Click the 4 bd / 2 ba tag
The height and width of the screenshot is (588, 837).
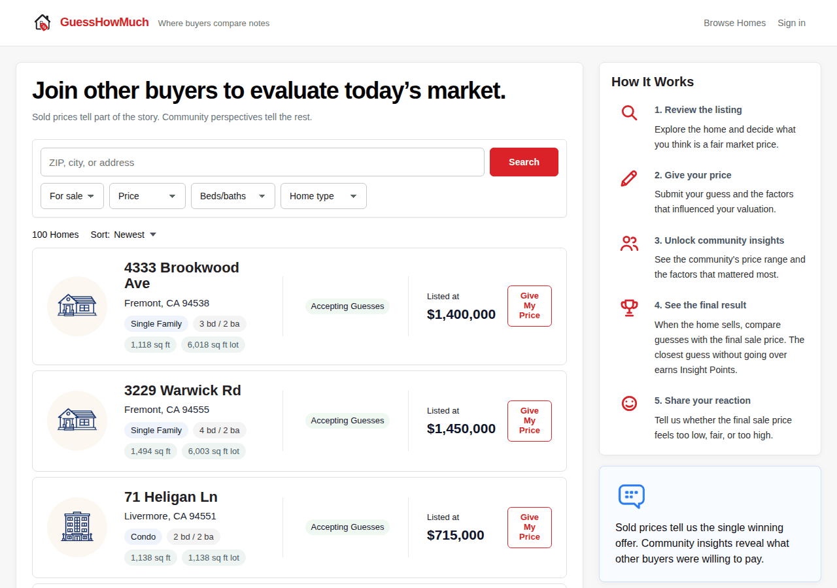pyautogui.click(x=220, y=431)
